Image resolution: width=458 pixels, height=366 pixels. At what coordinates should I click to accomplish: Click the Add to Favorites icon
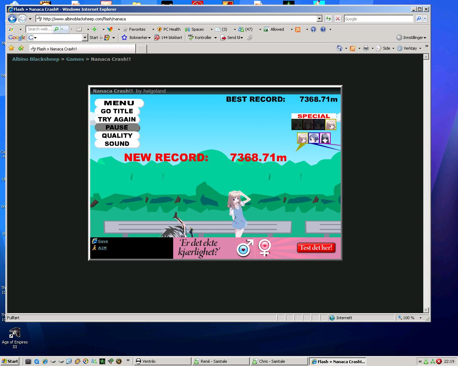21,48
